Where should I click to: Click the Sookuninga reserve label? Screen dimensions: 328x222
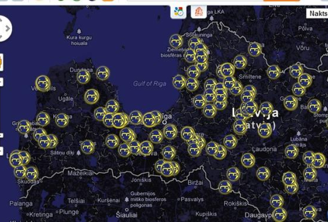click(199, 35)
